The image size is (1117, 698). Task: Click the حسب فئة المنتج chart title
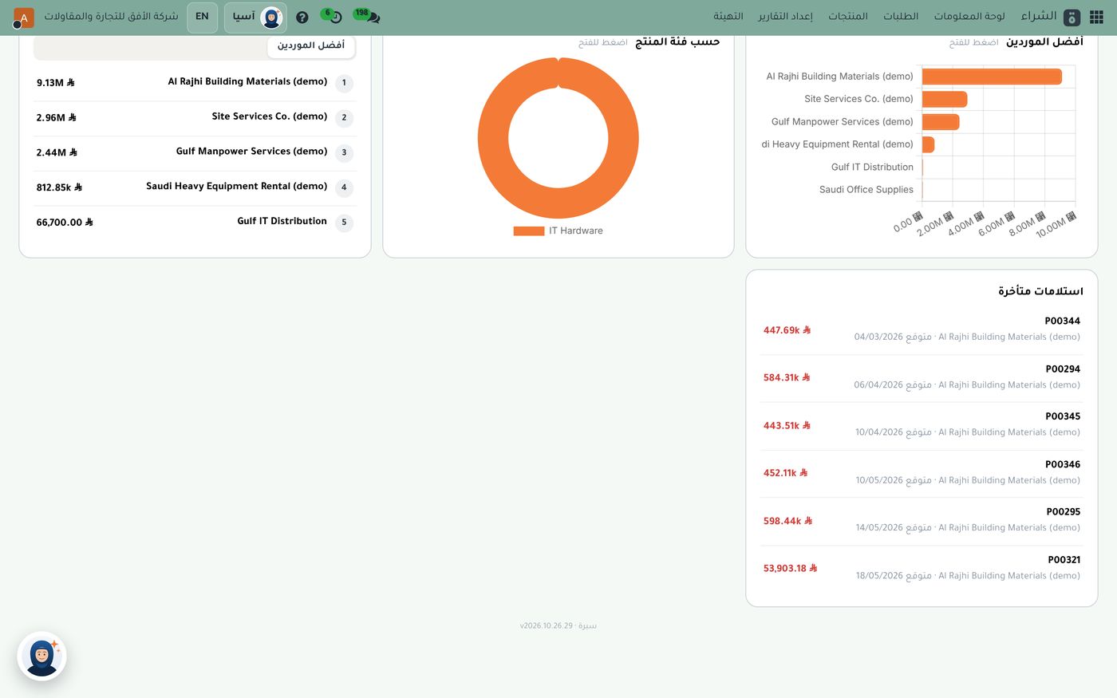click(677, 41)
